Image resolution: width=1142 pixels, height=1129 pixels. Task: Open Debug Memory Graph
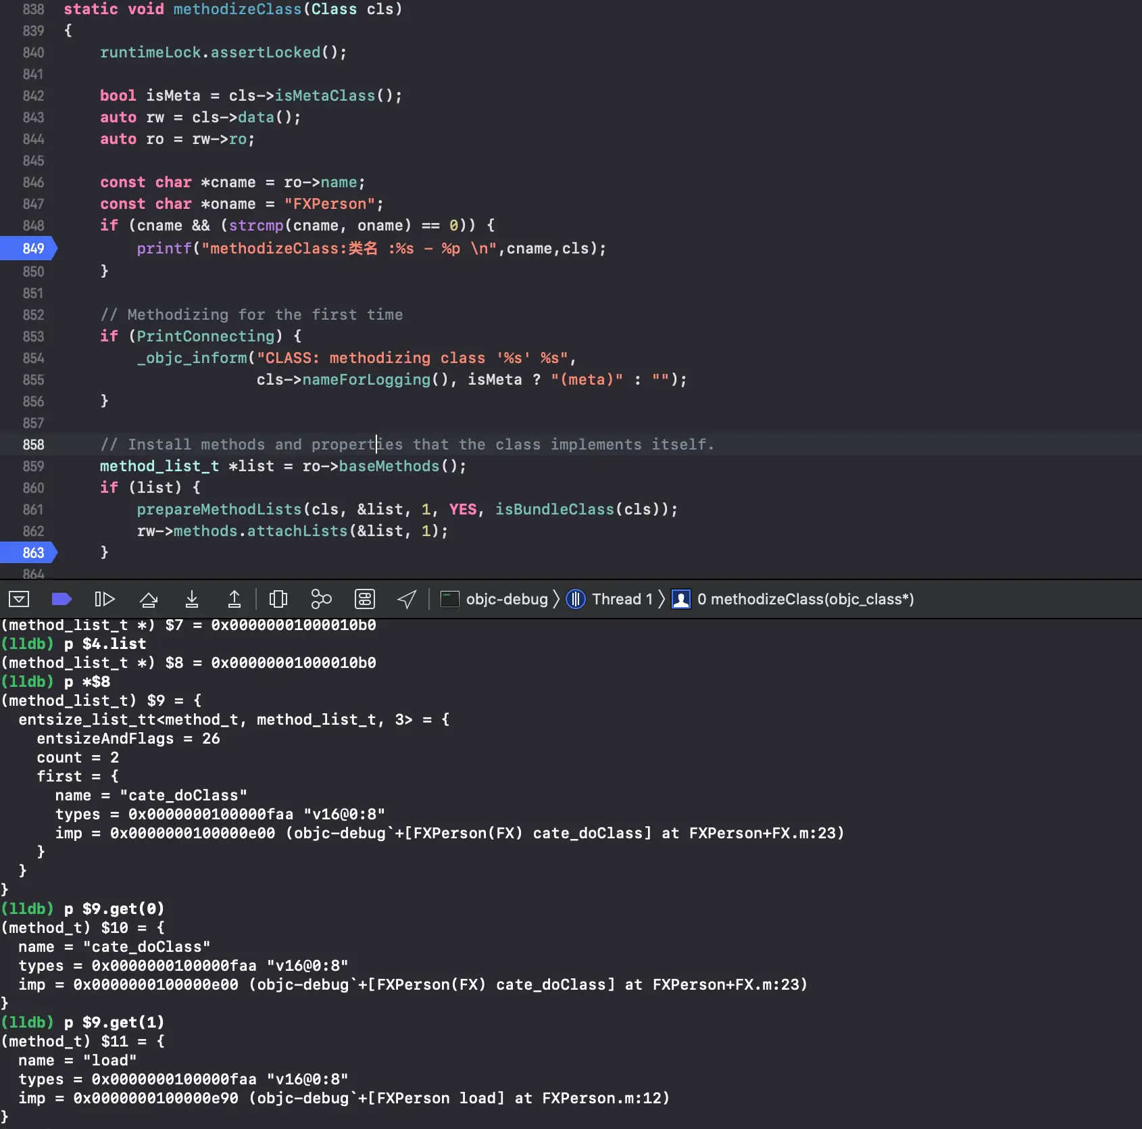coord(321,599)
